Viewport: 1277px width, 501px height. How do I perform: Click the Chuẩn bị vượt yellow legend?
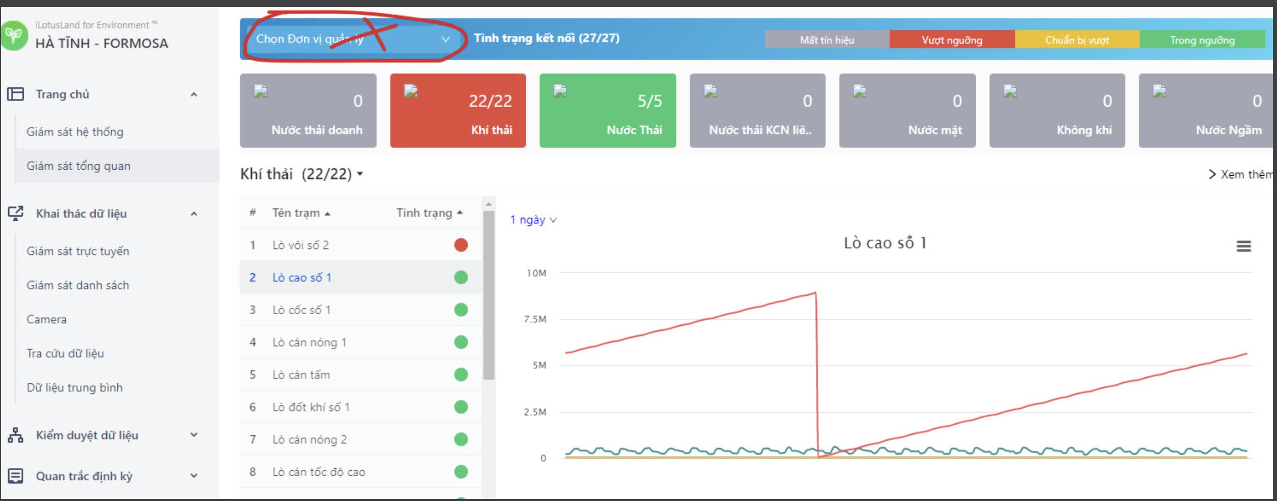tap(1077, 39)
